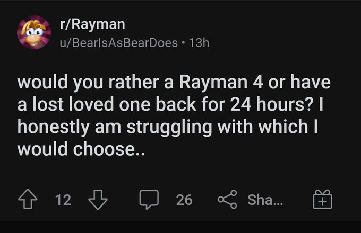Click the Sha... share label
The width and height of the screenshot is (361, 233).
tap(265, 200)
